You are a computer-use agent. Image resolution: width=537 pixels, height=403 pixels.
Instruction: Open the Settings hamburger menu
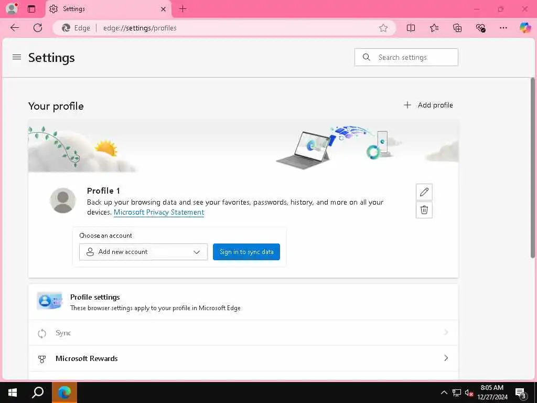17,57
